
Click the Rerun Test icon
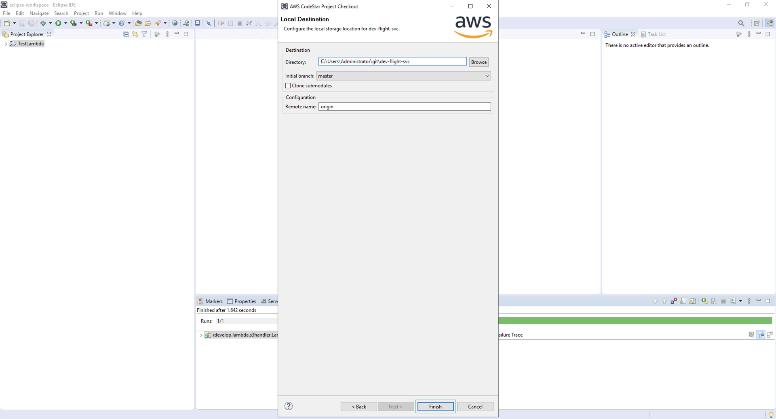(x=704, y=301)
